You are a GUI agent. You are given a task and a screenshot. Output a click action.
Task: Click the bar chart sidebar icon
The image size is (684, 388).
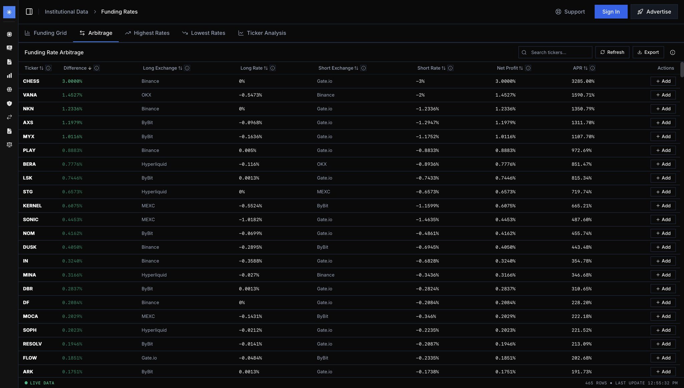(x=9, y=75)
